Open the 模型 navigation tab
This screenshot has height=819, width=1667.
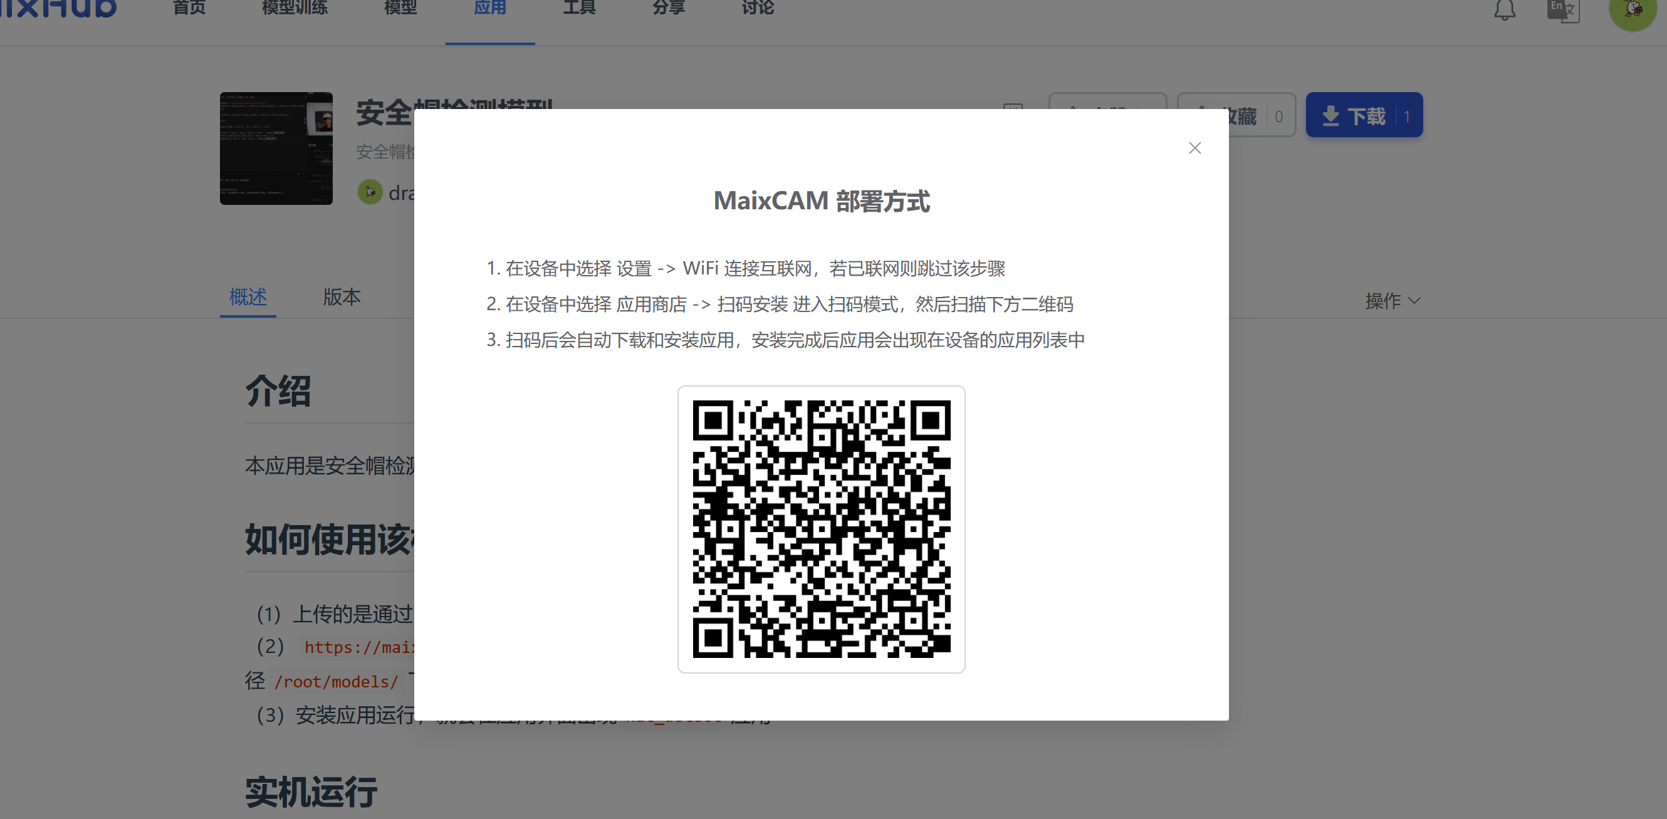coord(400,8)
